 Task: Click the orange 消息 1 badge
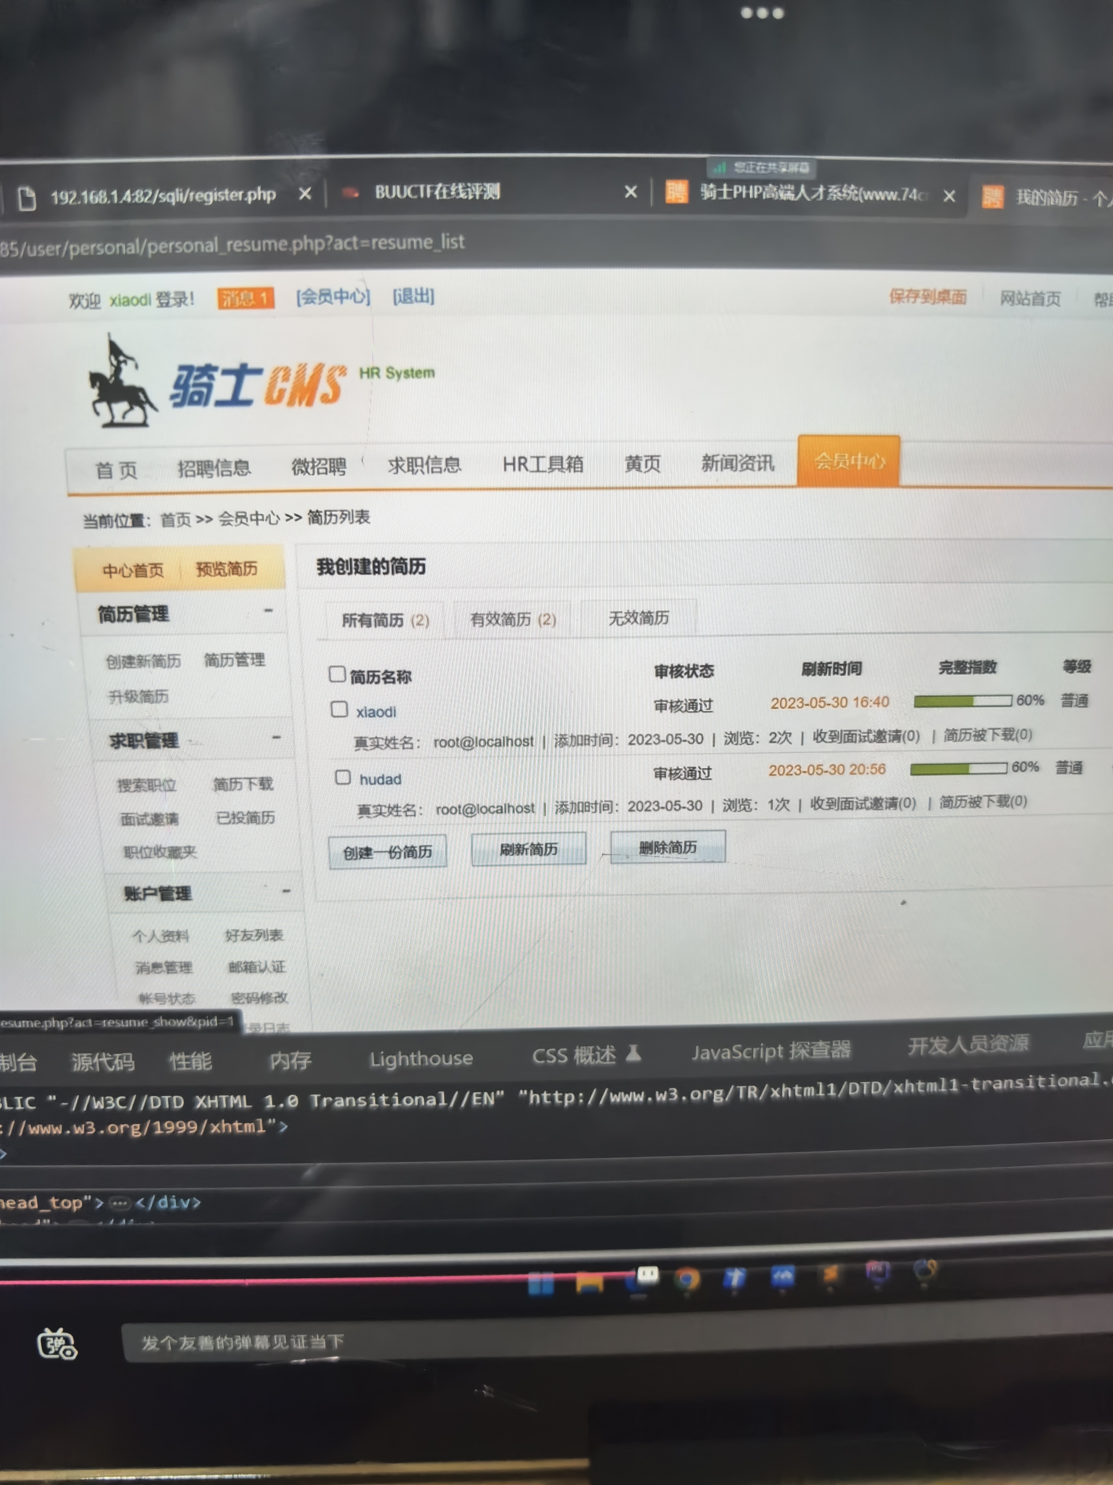pyautogui.click(x=246, y=297)
